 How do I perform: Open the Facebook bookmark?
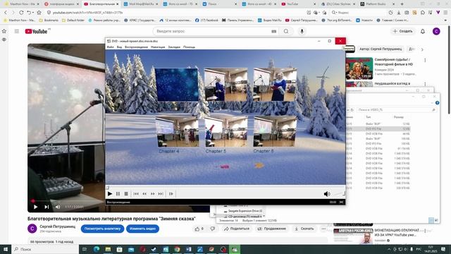tap(206, 20)
